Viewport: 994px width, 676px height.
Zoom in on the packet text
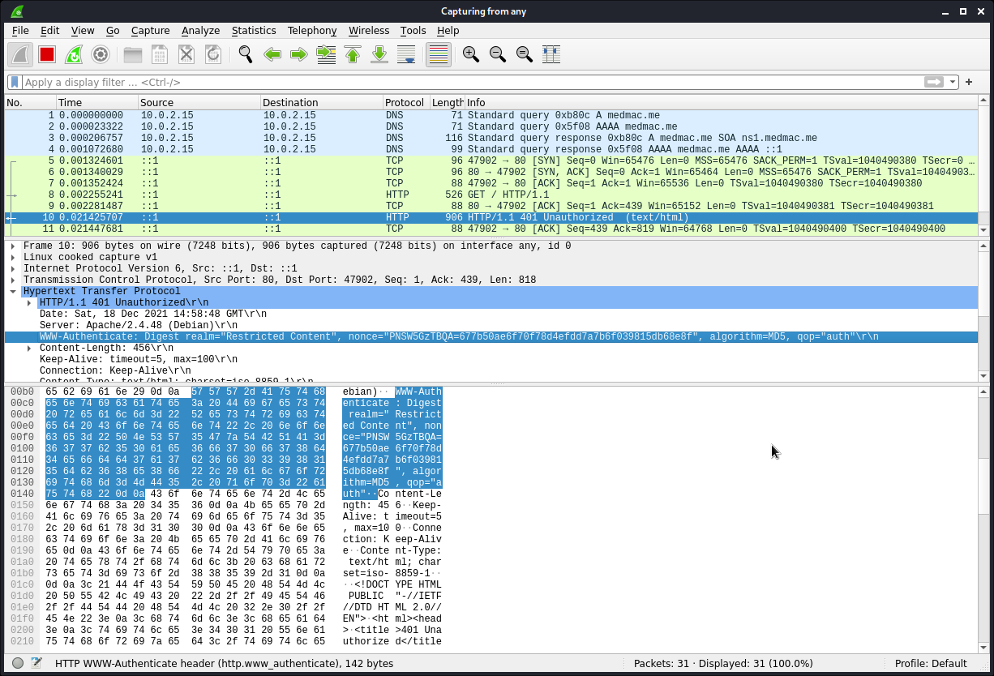point(470,54)
